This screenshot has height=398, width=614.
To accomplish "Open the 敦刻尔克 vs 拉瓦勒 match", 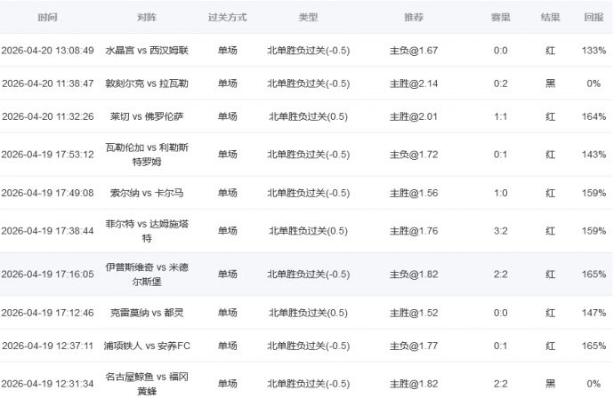I will tap(147, 84).
